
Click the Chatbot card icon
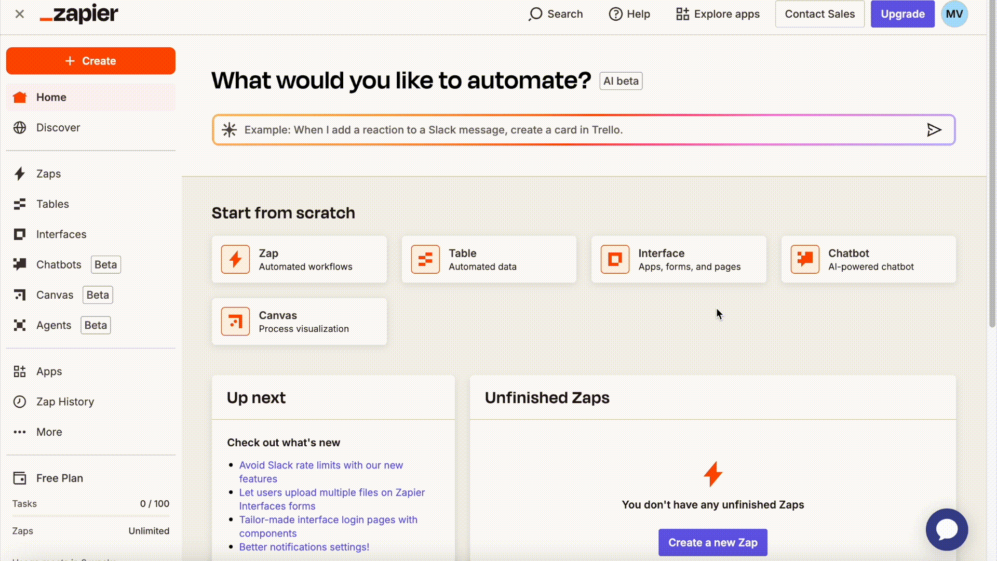[x=805, y=259]
